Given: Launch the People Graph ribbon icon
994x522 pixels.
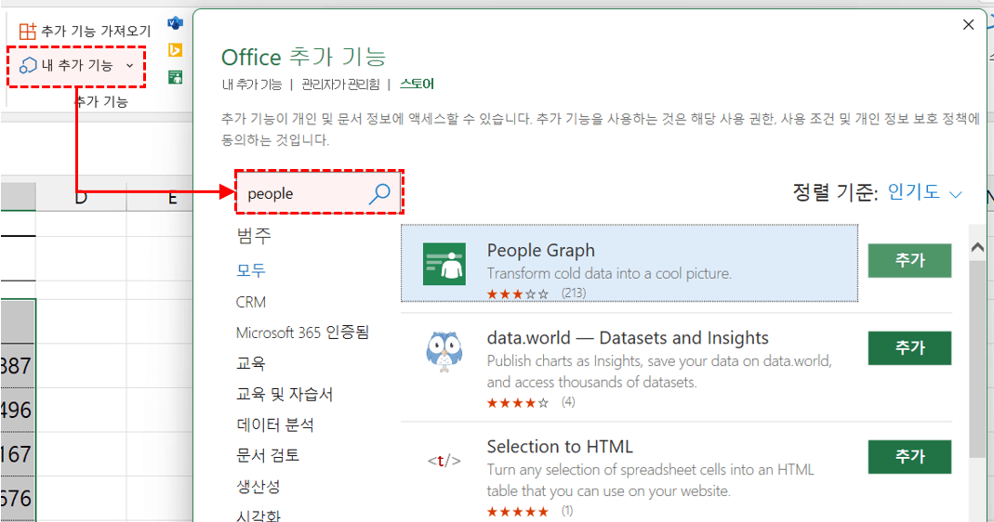Looking at the screenshot, I should [175, 77].
